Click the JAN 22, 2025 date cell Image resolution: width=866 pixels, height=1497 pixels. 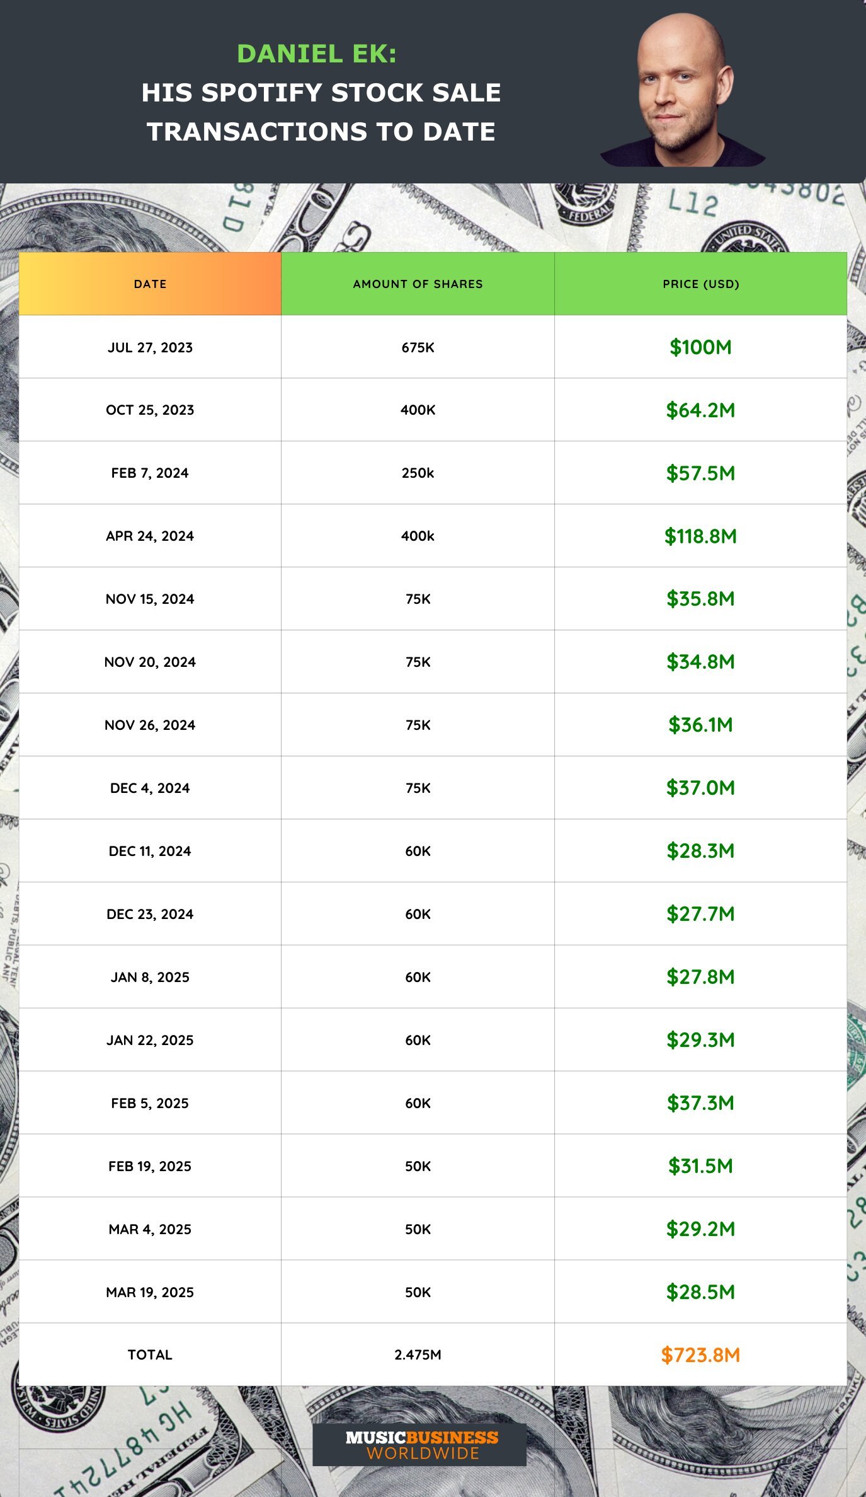tap(150, 1040)
